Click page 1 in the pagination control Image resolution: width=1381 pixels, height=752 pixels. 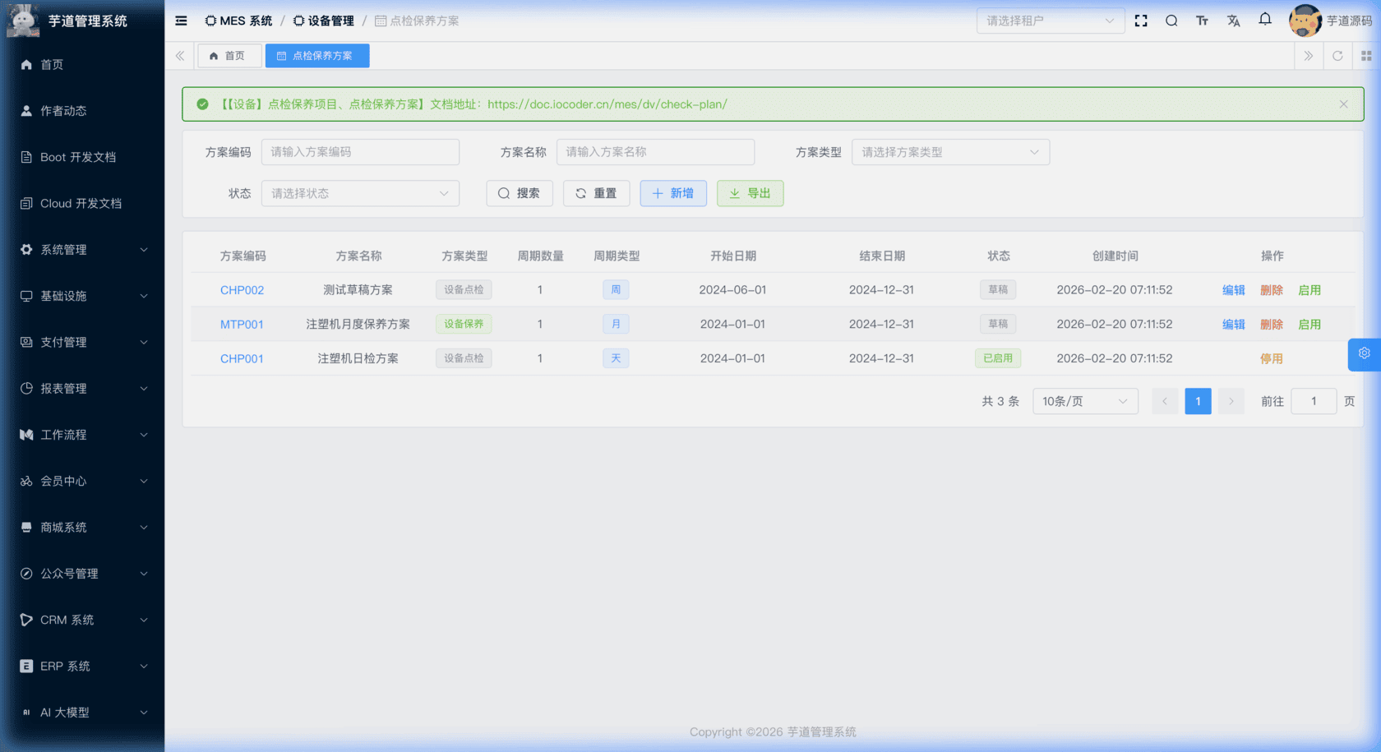pos(1198,401)
